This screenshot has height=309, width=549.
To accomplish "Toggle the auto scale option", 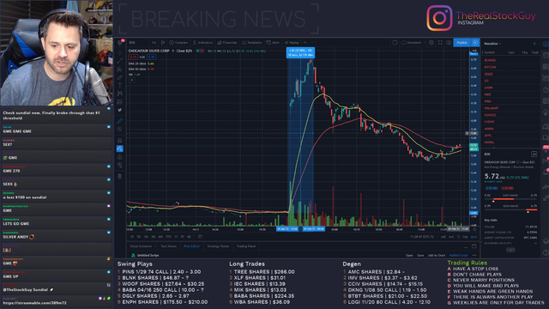I will pos(474,237).
